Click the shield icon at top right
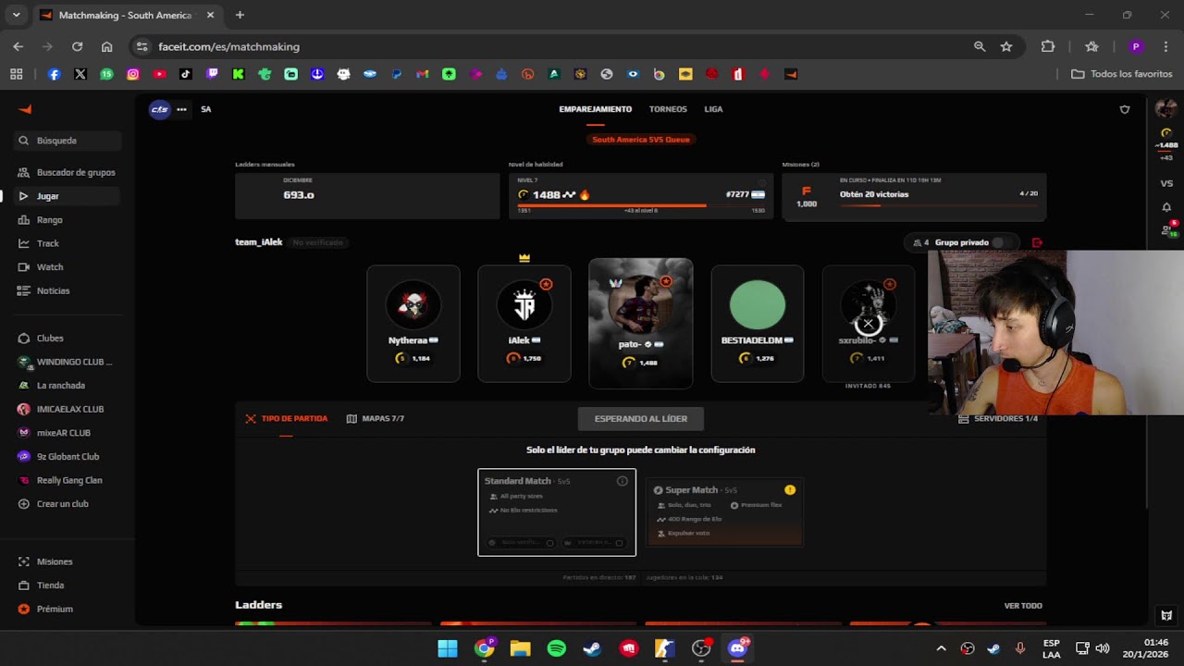This screenshot has width=1184, height=666. [x=1125, y=109]
